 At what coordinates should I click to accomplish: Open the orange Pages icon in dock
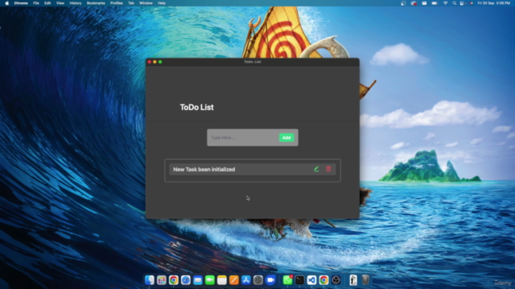click(x=234, y=280)
